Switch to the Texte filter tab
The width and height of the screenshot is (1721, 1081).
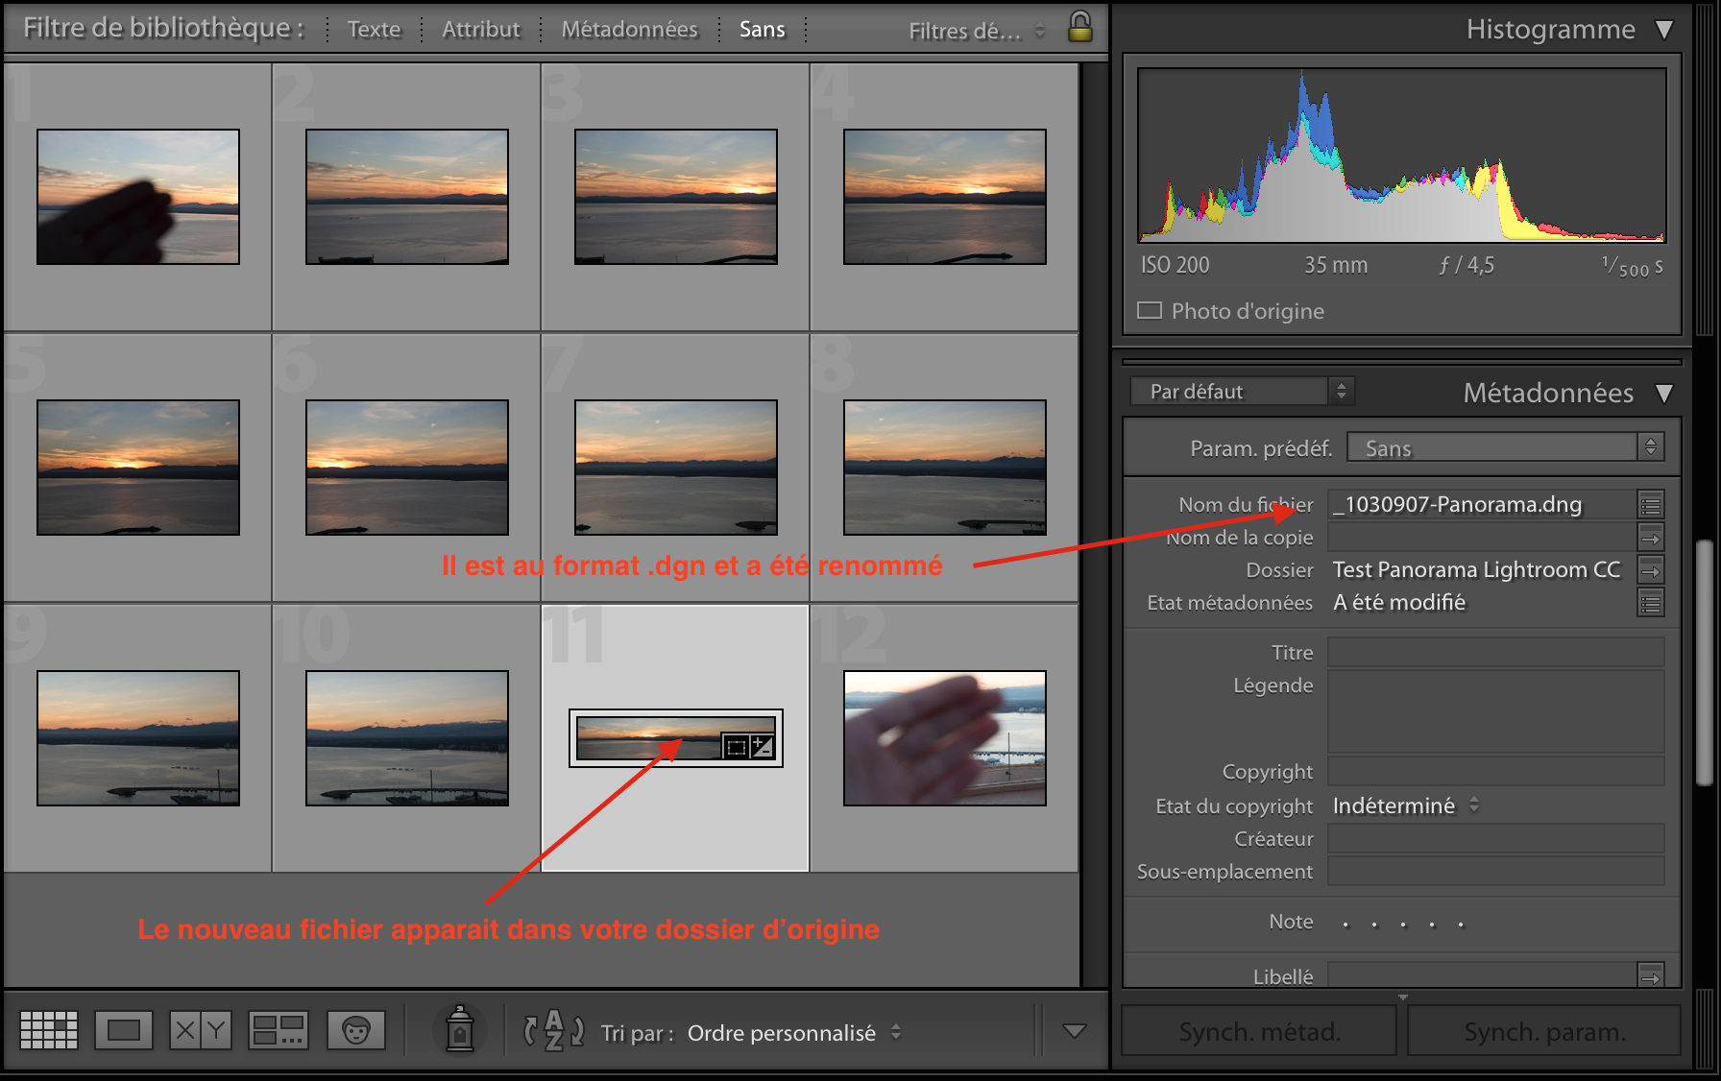(x=373, y=29)
